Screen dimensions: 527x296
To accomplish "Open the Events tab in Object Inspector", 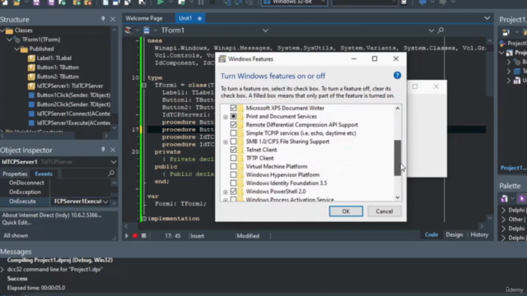I will [x=44, y=173].
